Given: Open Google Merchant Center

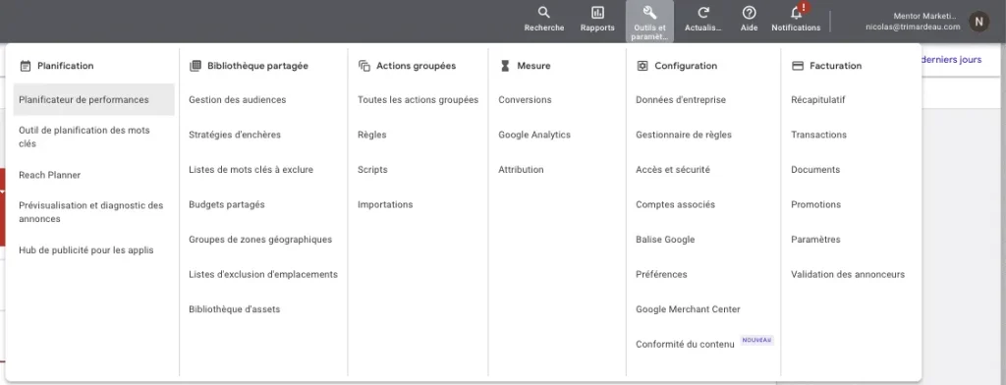Looking at the screenshot, I should point(688,309).
